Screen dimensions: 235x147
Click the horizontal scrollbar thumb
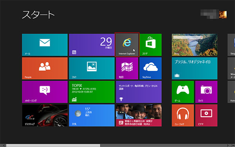(53, 145)
